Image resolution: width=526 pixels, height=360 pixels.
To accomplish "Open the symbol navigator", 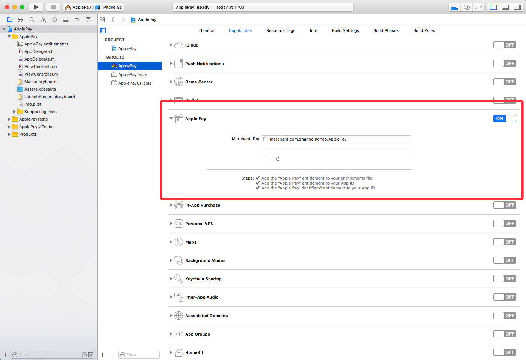I will click(x=21, y=20).
